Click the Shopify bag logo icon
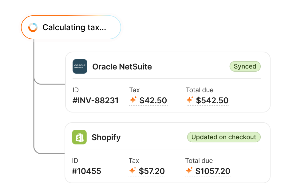Image resolution: width=289 pixels, height=193 pixels. 79,137
